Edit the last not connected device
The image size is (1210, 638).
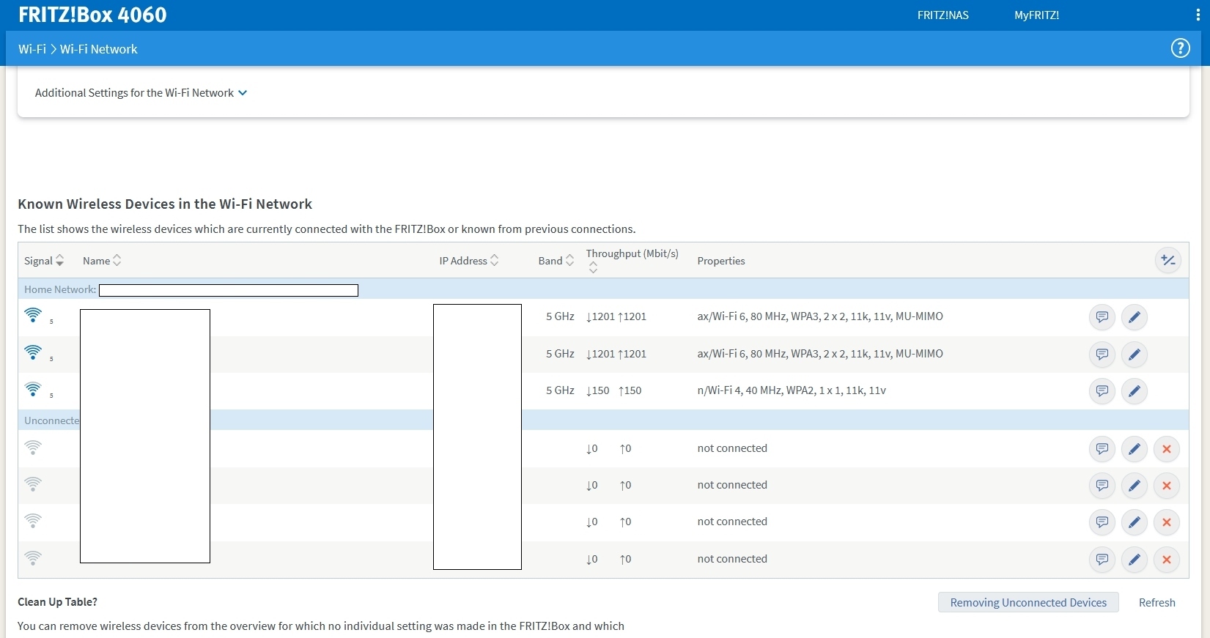(1134, 560)
